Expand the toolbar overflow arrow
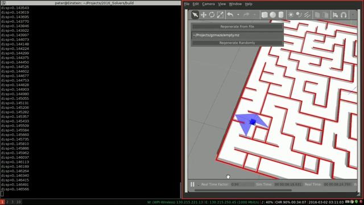Screen dimensions: 364x205 point(353,15)
